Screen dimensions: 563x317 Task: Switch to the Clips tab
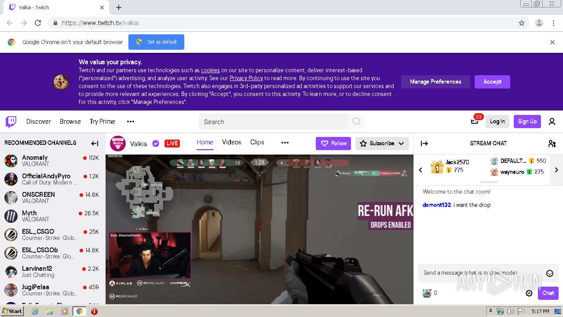point(257,142)
